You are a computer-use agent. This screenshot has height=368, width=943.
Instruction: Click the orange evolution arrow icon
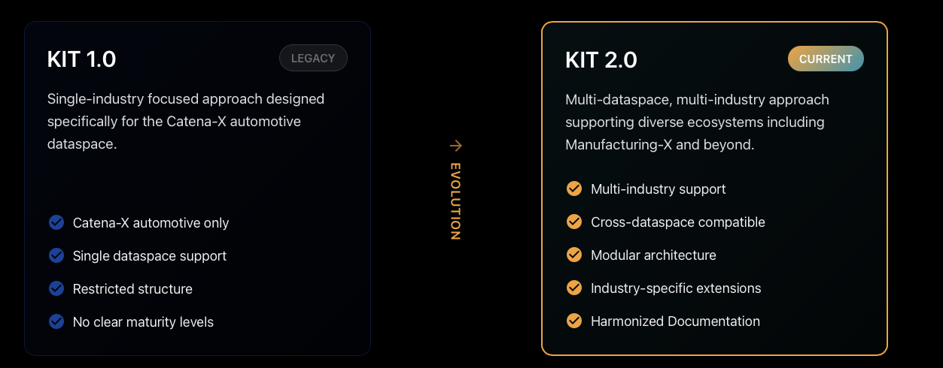pyautogui.click(x=455, y=146)
